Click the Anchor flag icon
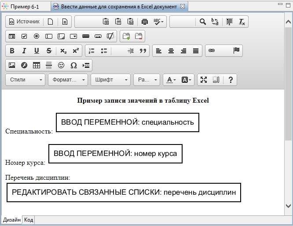 pos(236,51)
